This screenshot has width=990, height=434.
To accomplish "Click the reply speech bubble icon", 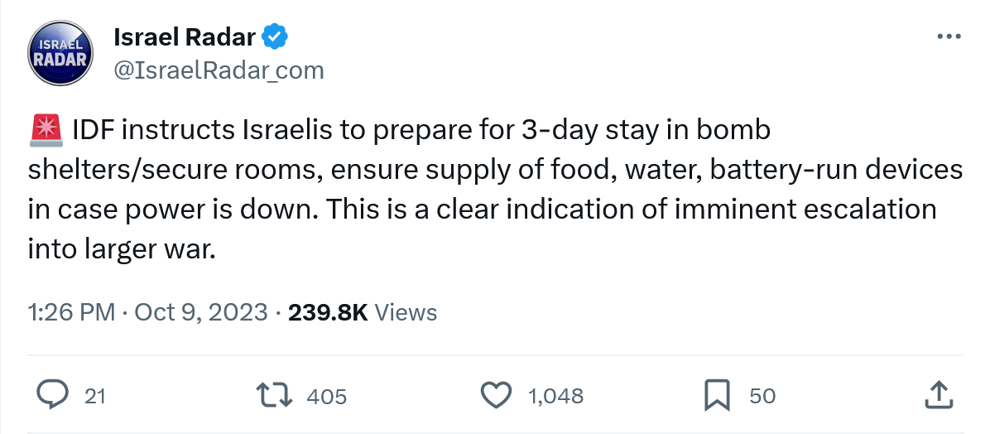I will [53, 395].
